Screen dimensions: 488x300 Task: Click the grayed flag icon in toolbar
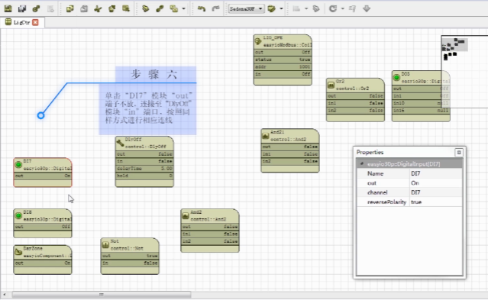coord(352,8)
